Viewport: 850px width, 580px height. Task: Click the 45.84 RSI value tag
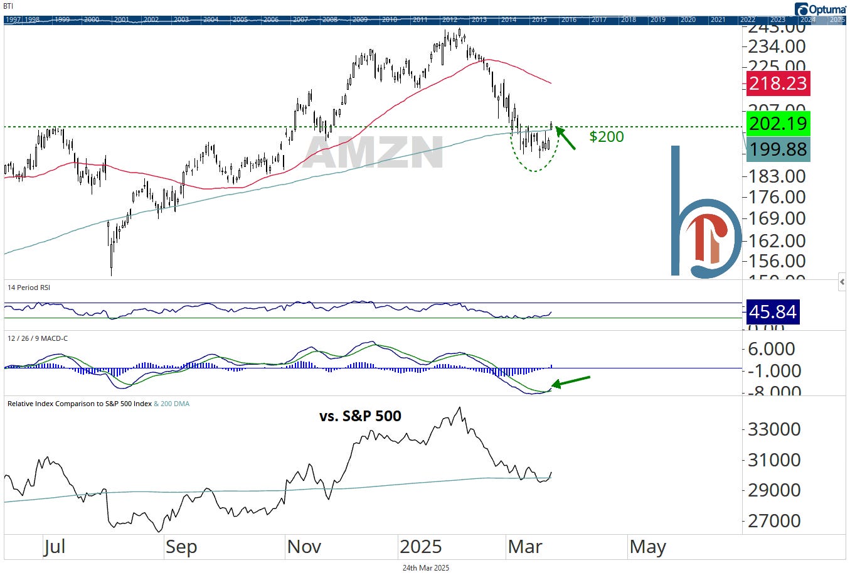(773, 312)
